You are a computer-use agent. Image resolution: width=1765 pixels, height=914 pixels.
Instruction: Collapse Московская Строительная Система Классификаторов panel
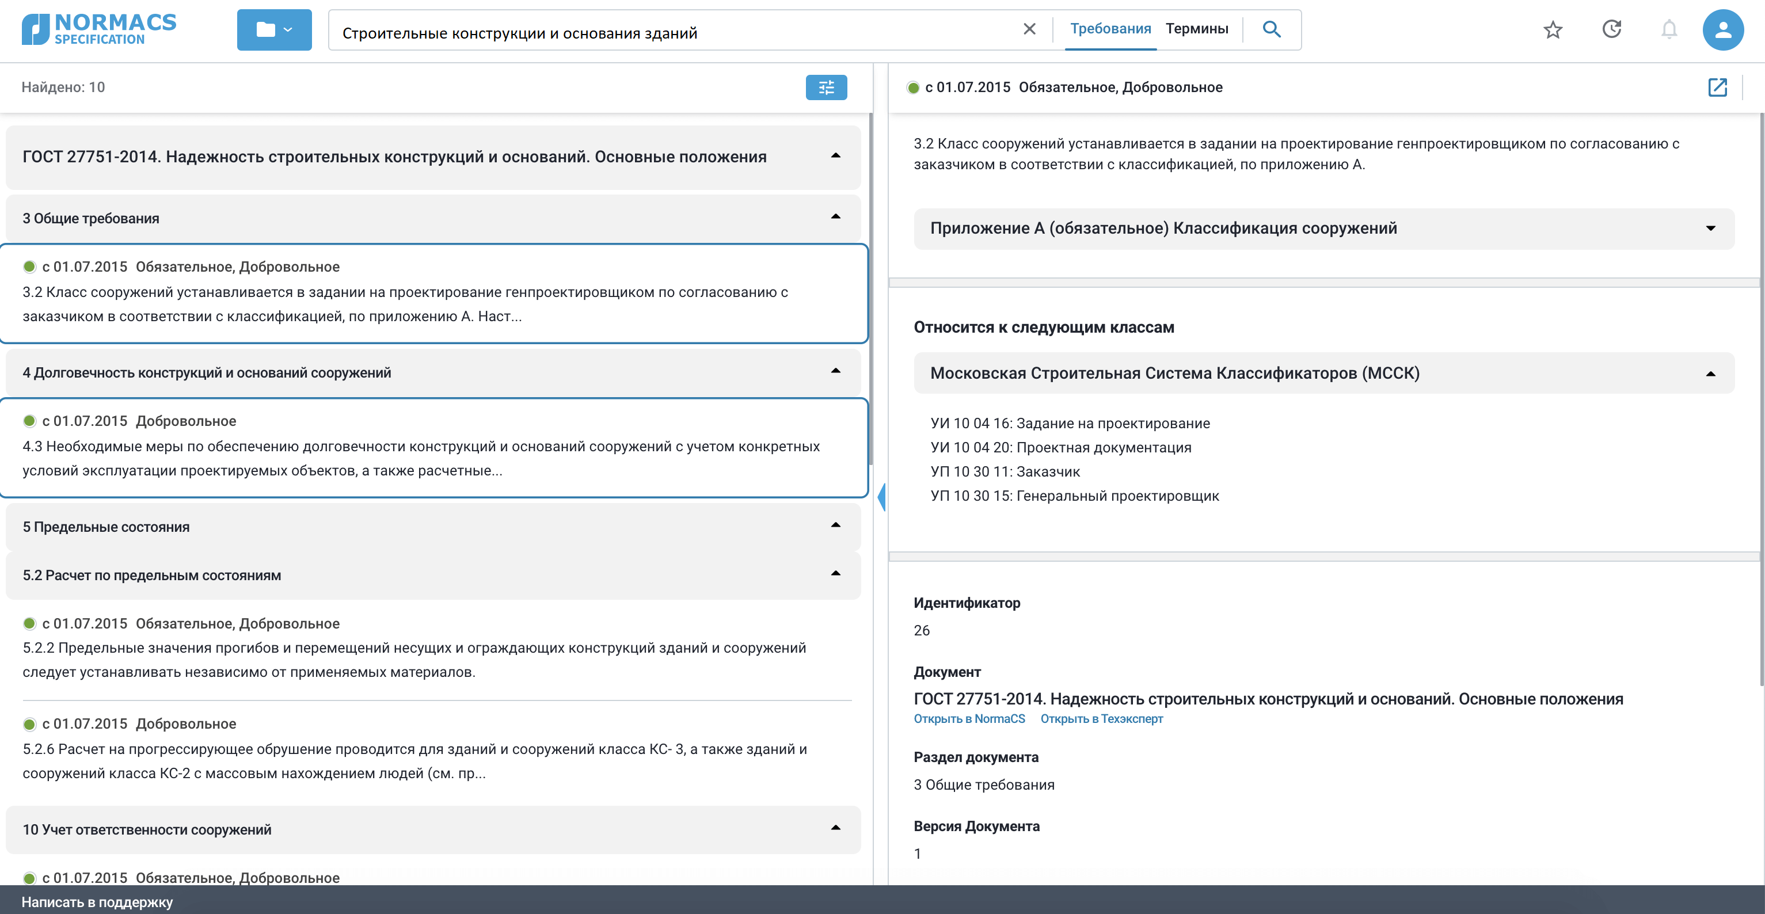(x=1324, y=373)
